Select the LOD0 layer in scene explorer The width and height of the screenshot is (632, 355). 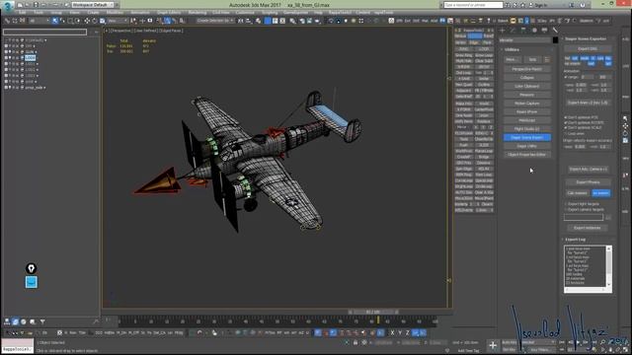[x=31, y=58]
